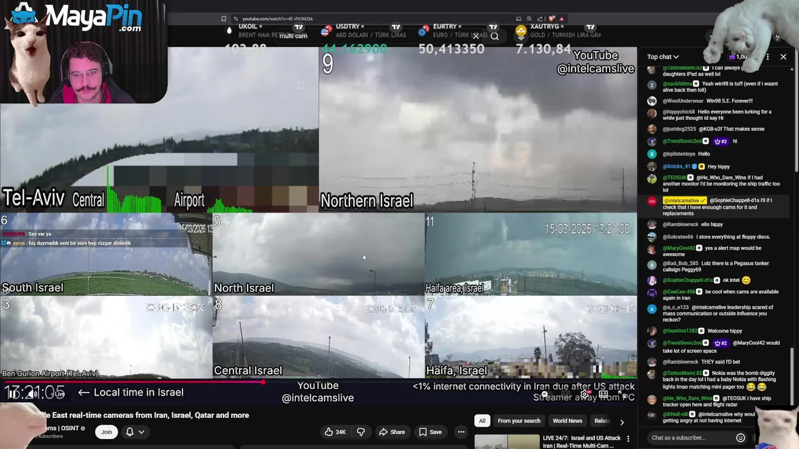Click @CeeCee-456 chat message

tap(712, 294)
